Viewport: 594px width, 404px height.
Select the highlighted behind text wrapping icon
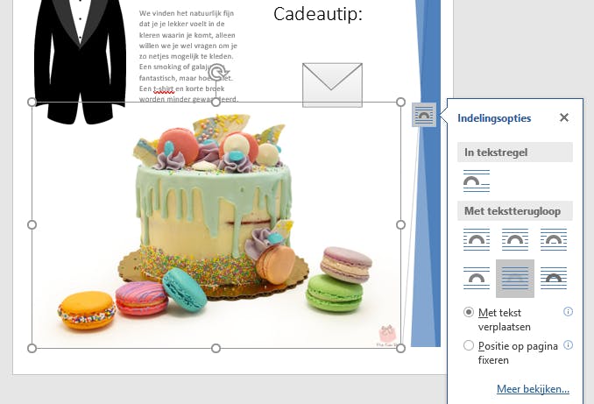pos(515,279)
